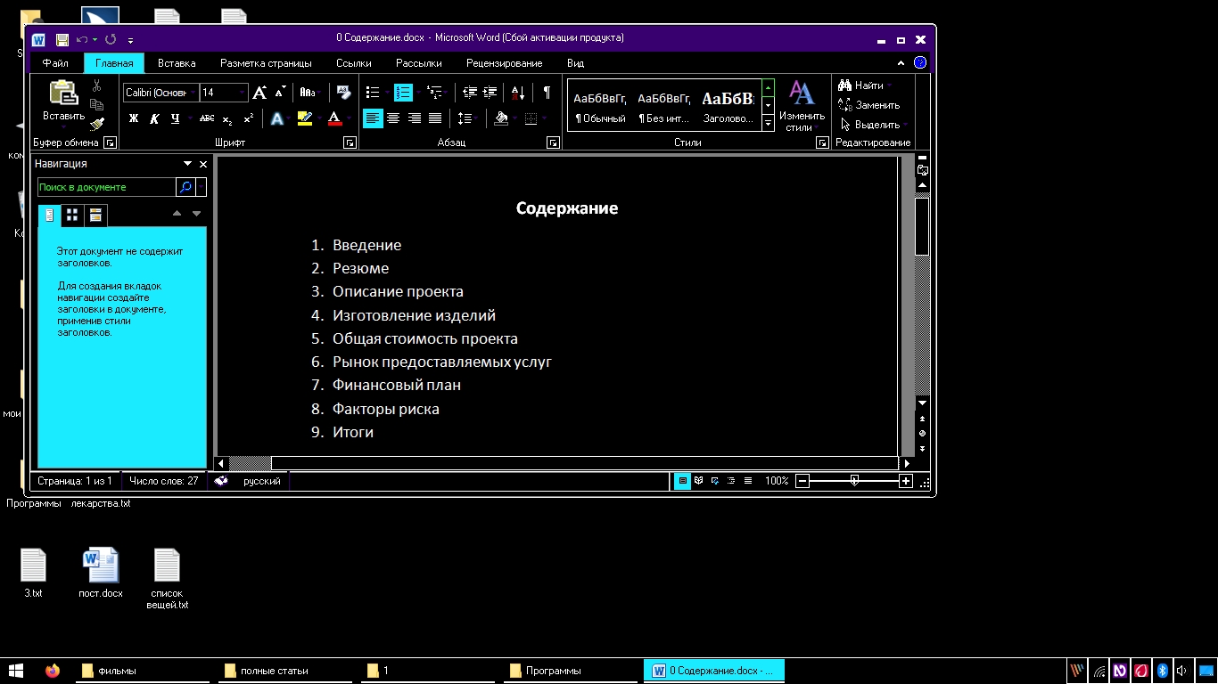
Task: Apply the Без интервала style
Action: 664,106
